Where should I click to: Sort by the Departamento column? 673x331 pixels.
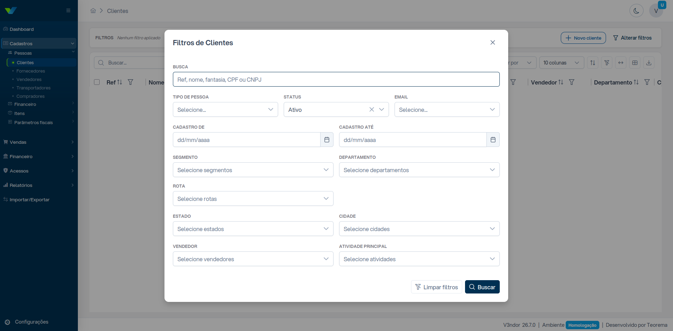[x=636, y=82]
